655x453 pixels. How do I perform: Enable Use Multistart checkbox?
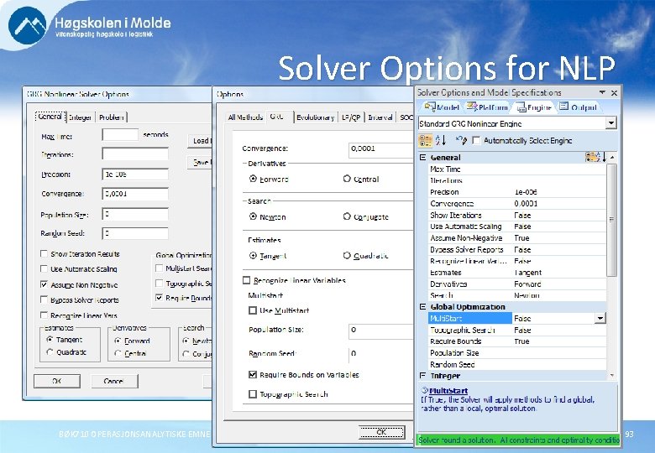tap(253, 310)
